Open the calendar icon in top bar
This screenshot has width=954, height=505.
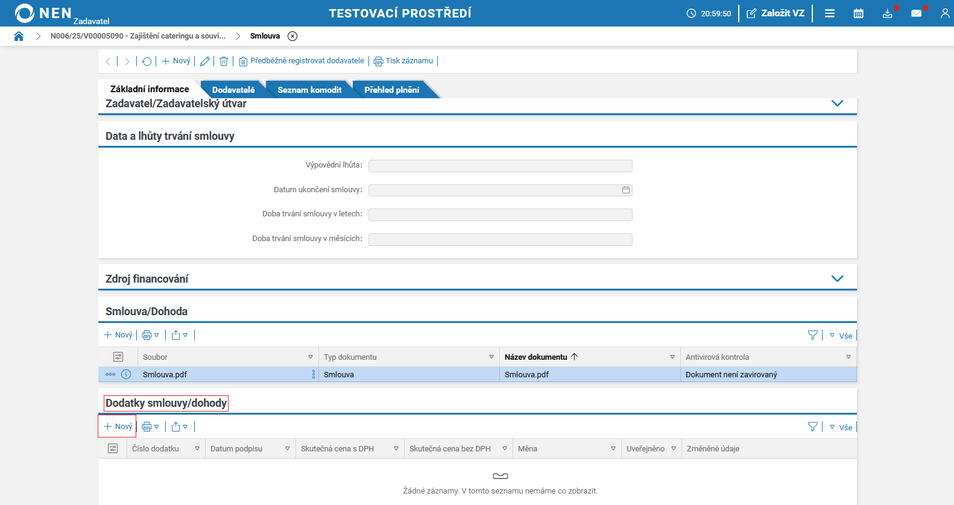point(859,13)
